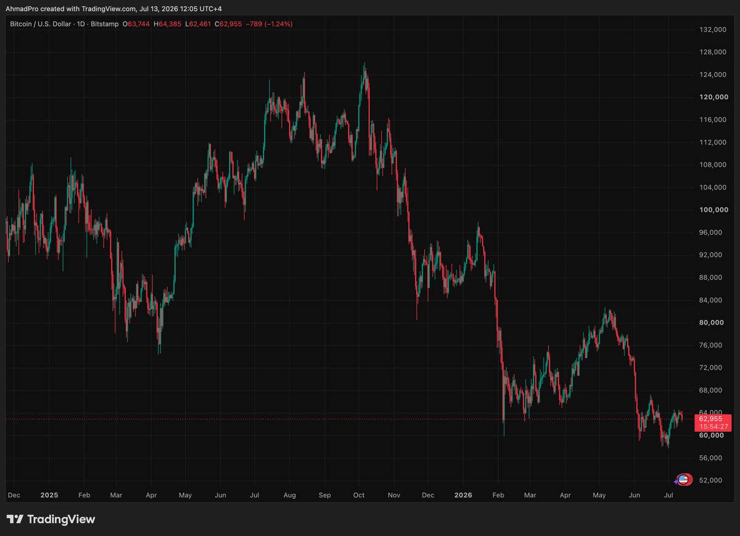This screenshot has height=536, width=740.
Task: Click the 15:54:27 bar countdown timer
Action: (713, 426)
